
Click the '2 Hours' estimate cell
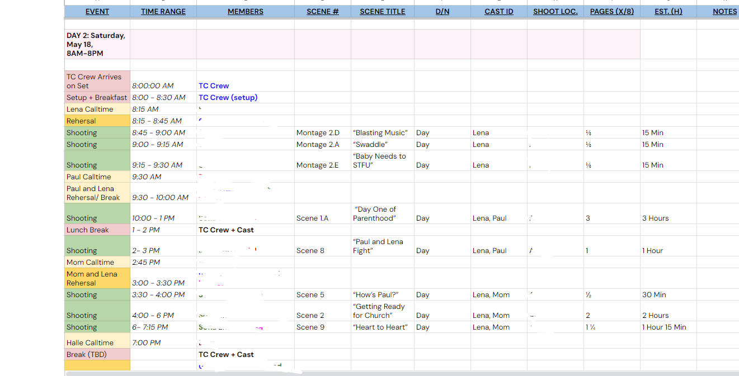669,311
